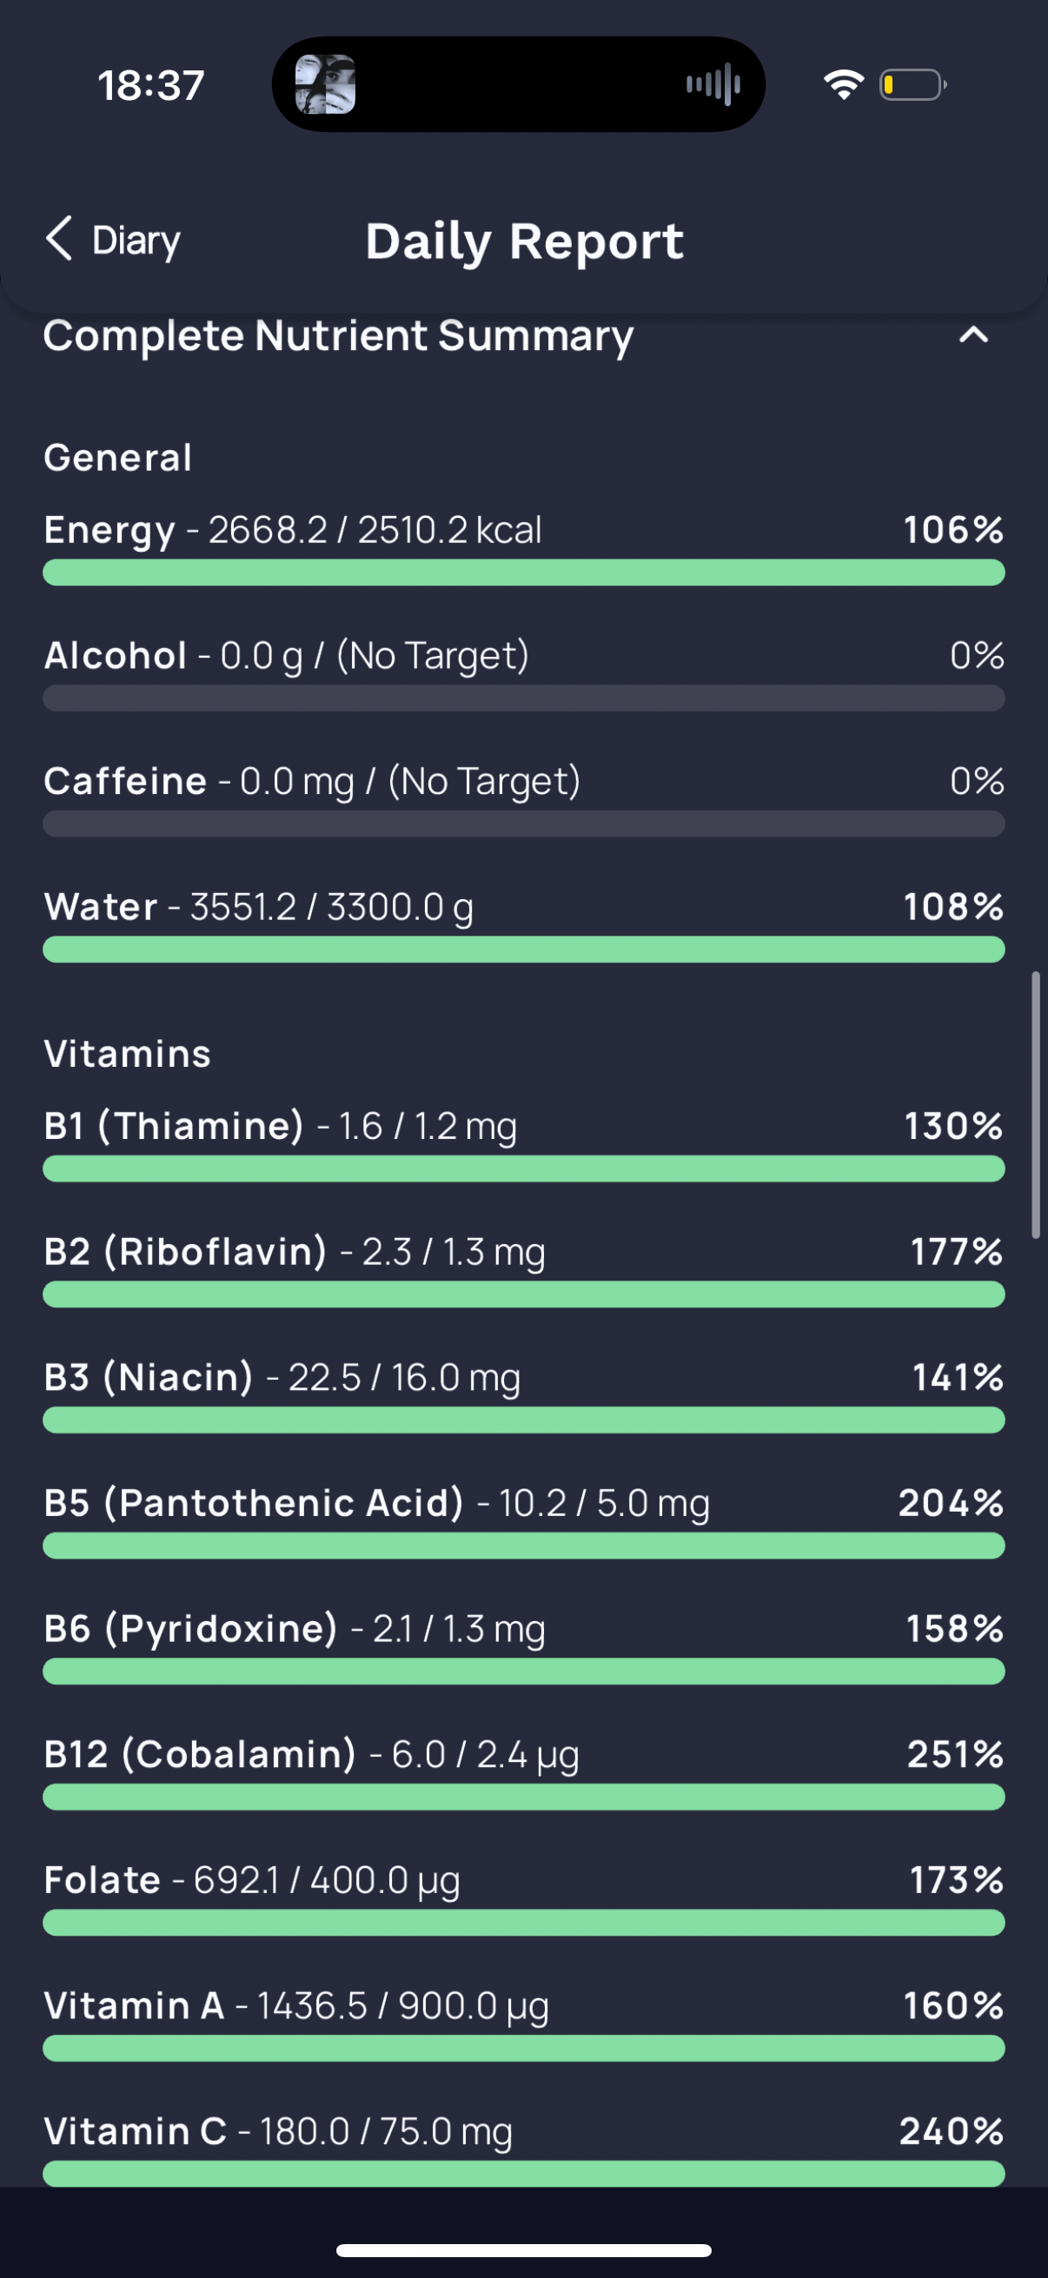Tap the Wi-Fi status icon
Viewport: 1048px width, 2278px height.
coord(843,85)
